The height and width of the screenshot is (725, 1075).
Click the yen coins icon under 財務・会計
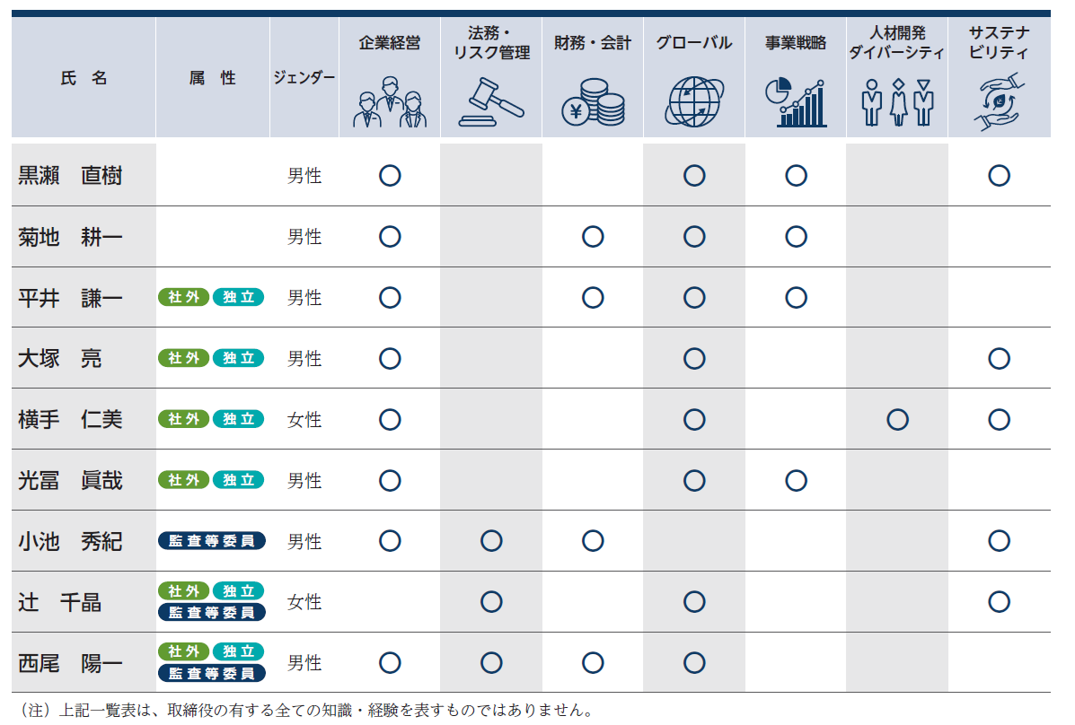[x=593, y=102]
